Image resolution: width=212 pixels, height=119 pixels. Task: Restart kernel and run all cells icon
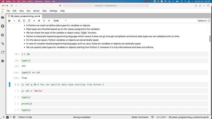49,21
